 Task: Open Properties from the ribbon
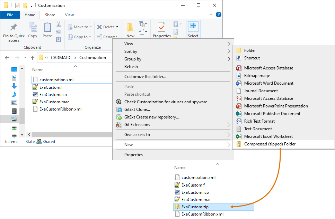pos(161,28)
